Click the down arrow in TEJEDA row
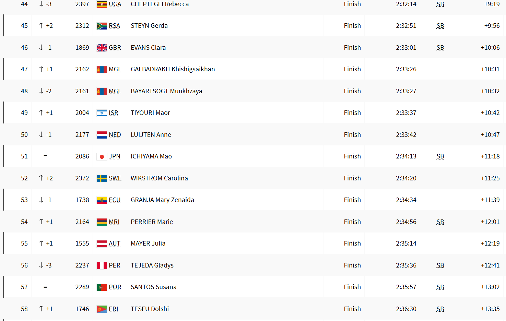Screen dimensions: 506x321 41,265
